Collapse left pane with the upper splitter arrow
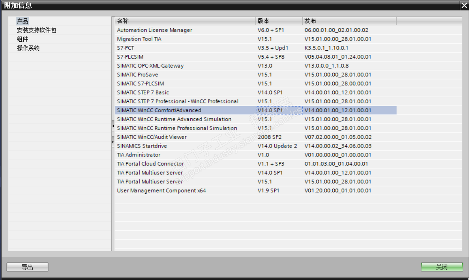The image size is (469, 280). coord(113,126)
